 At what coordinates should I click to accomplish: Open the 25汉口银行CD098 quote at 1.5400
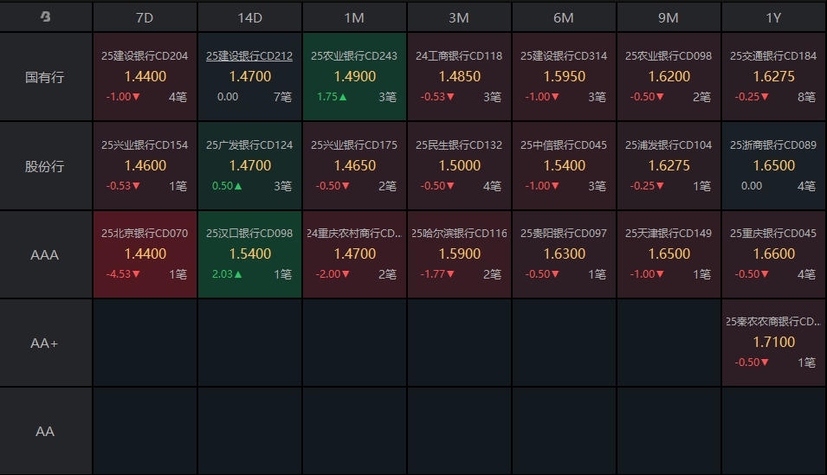click(x=249, y=254)
